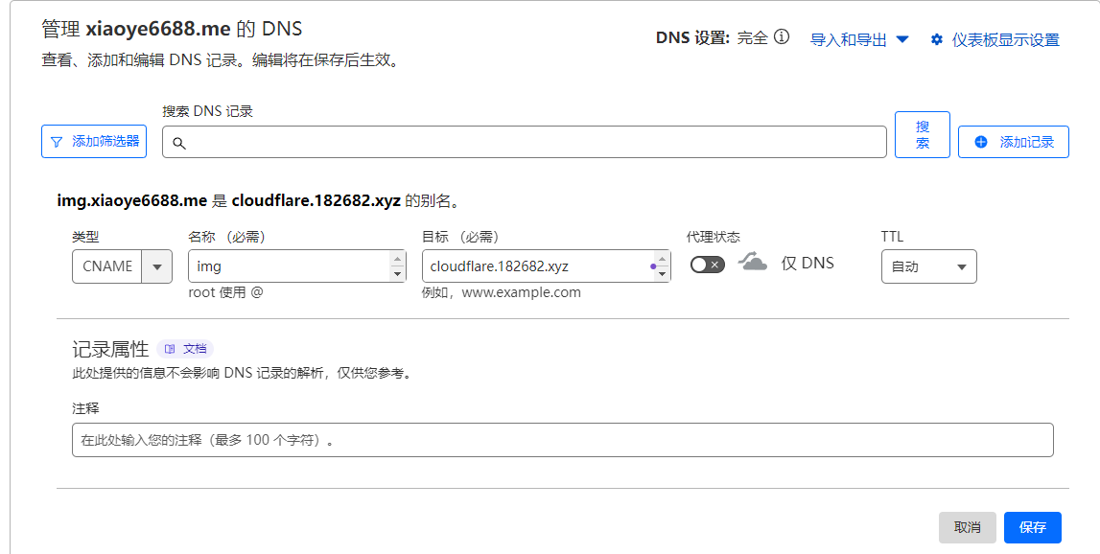
Task: Expand the TTL 自动 dropdown
Action: [928, 266]
